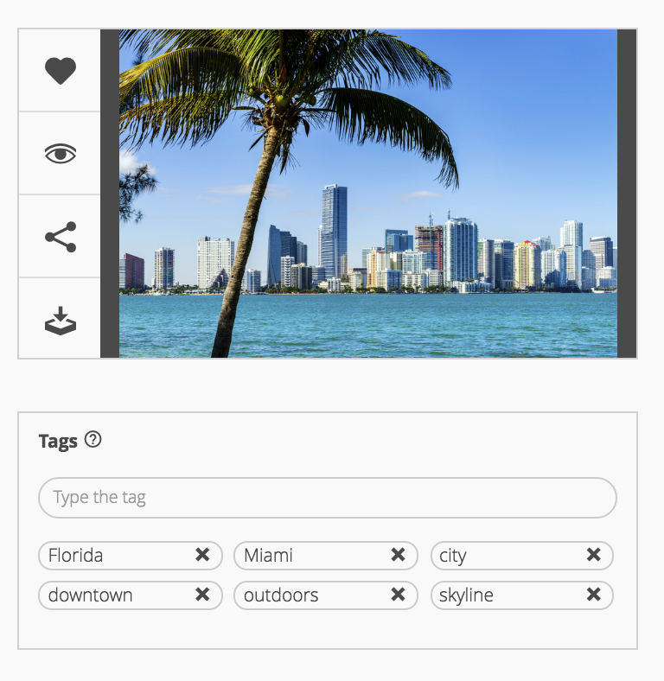Viewport: 664px width, 681px height.
Task: Click the download icon
Action: click(61, 321)
